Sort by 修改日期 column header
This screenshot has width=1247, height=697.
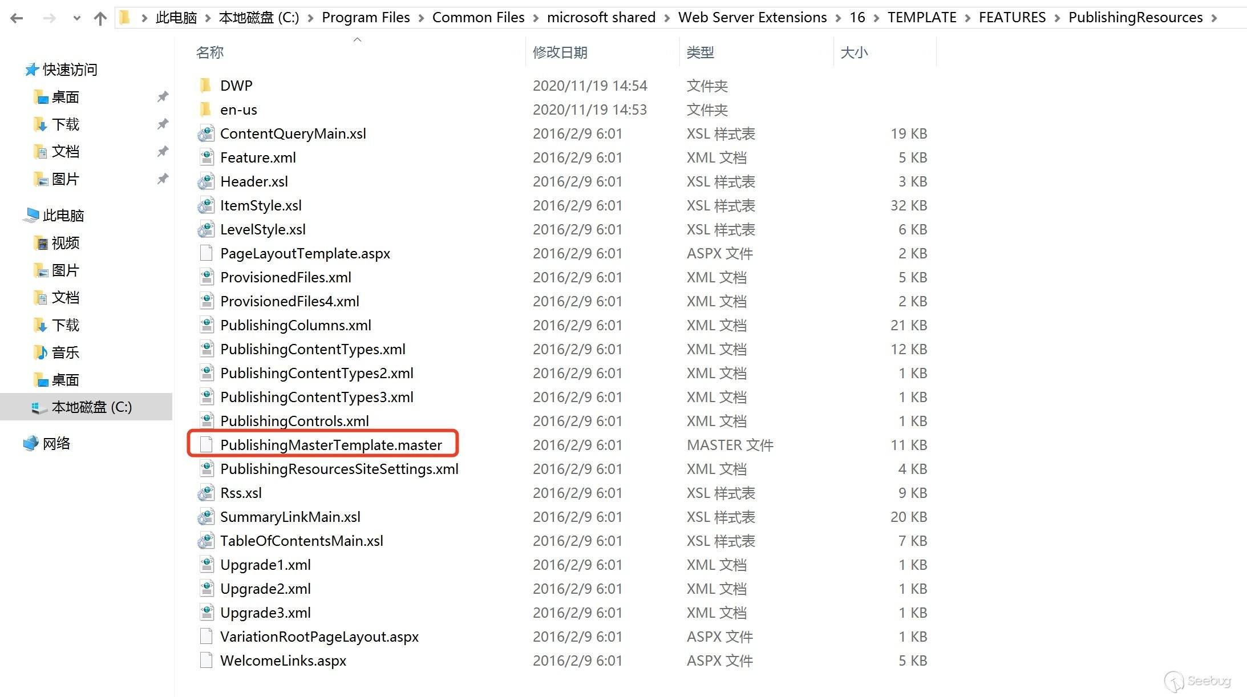tap(560, 52)
